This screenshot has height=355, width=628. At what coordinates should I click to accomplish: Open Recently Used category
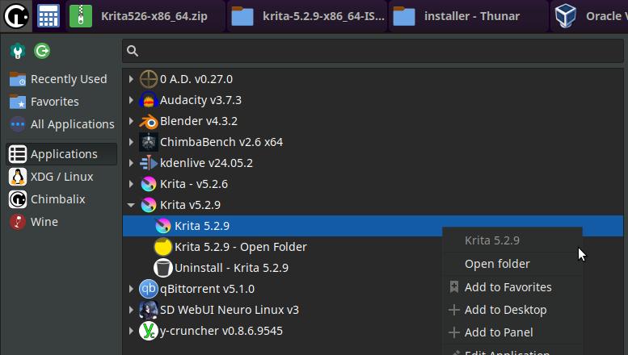coord(61,79)
